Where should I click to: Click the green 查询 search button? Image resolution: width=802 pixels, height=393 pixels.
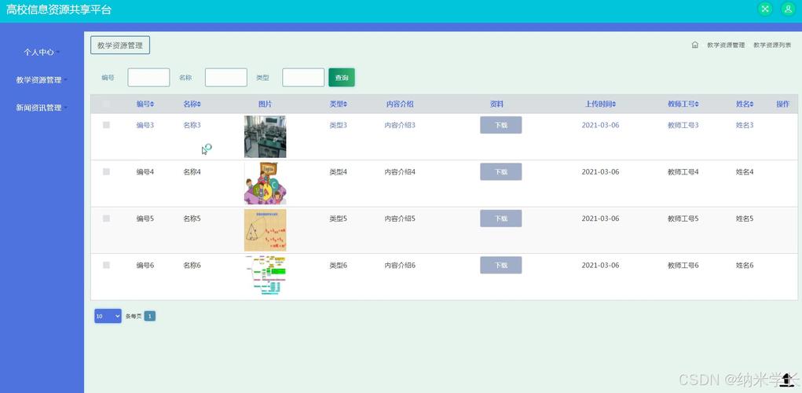(x=342, y=78)
